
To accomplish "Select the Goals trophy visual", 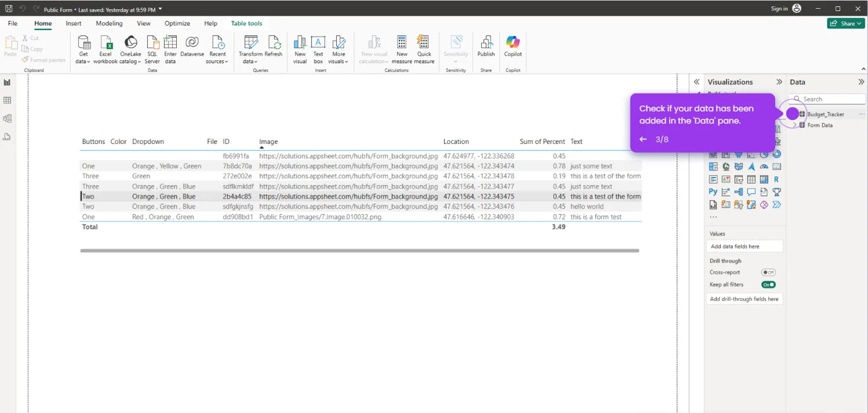I will point(776,192).
